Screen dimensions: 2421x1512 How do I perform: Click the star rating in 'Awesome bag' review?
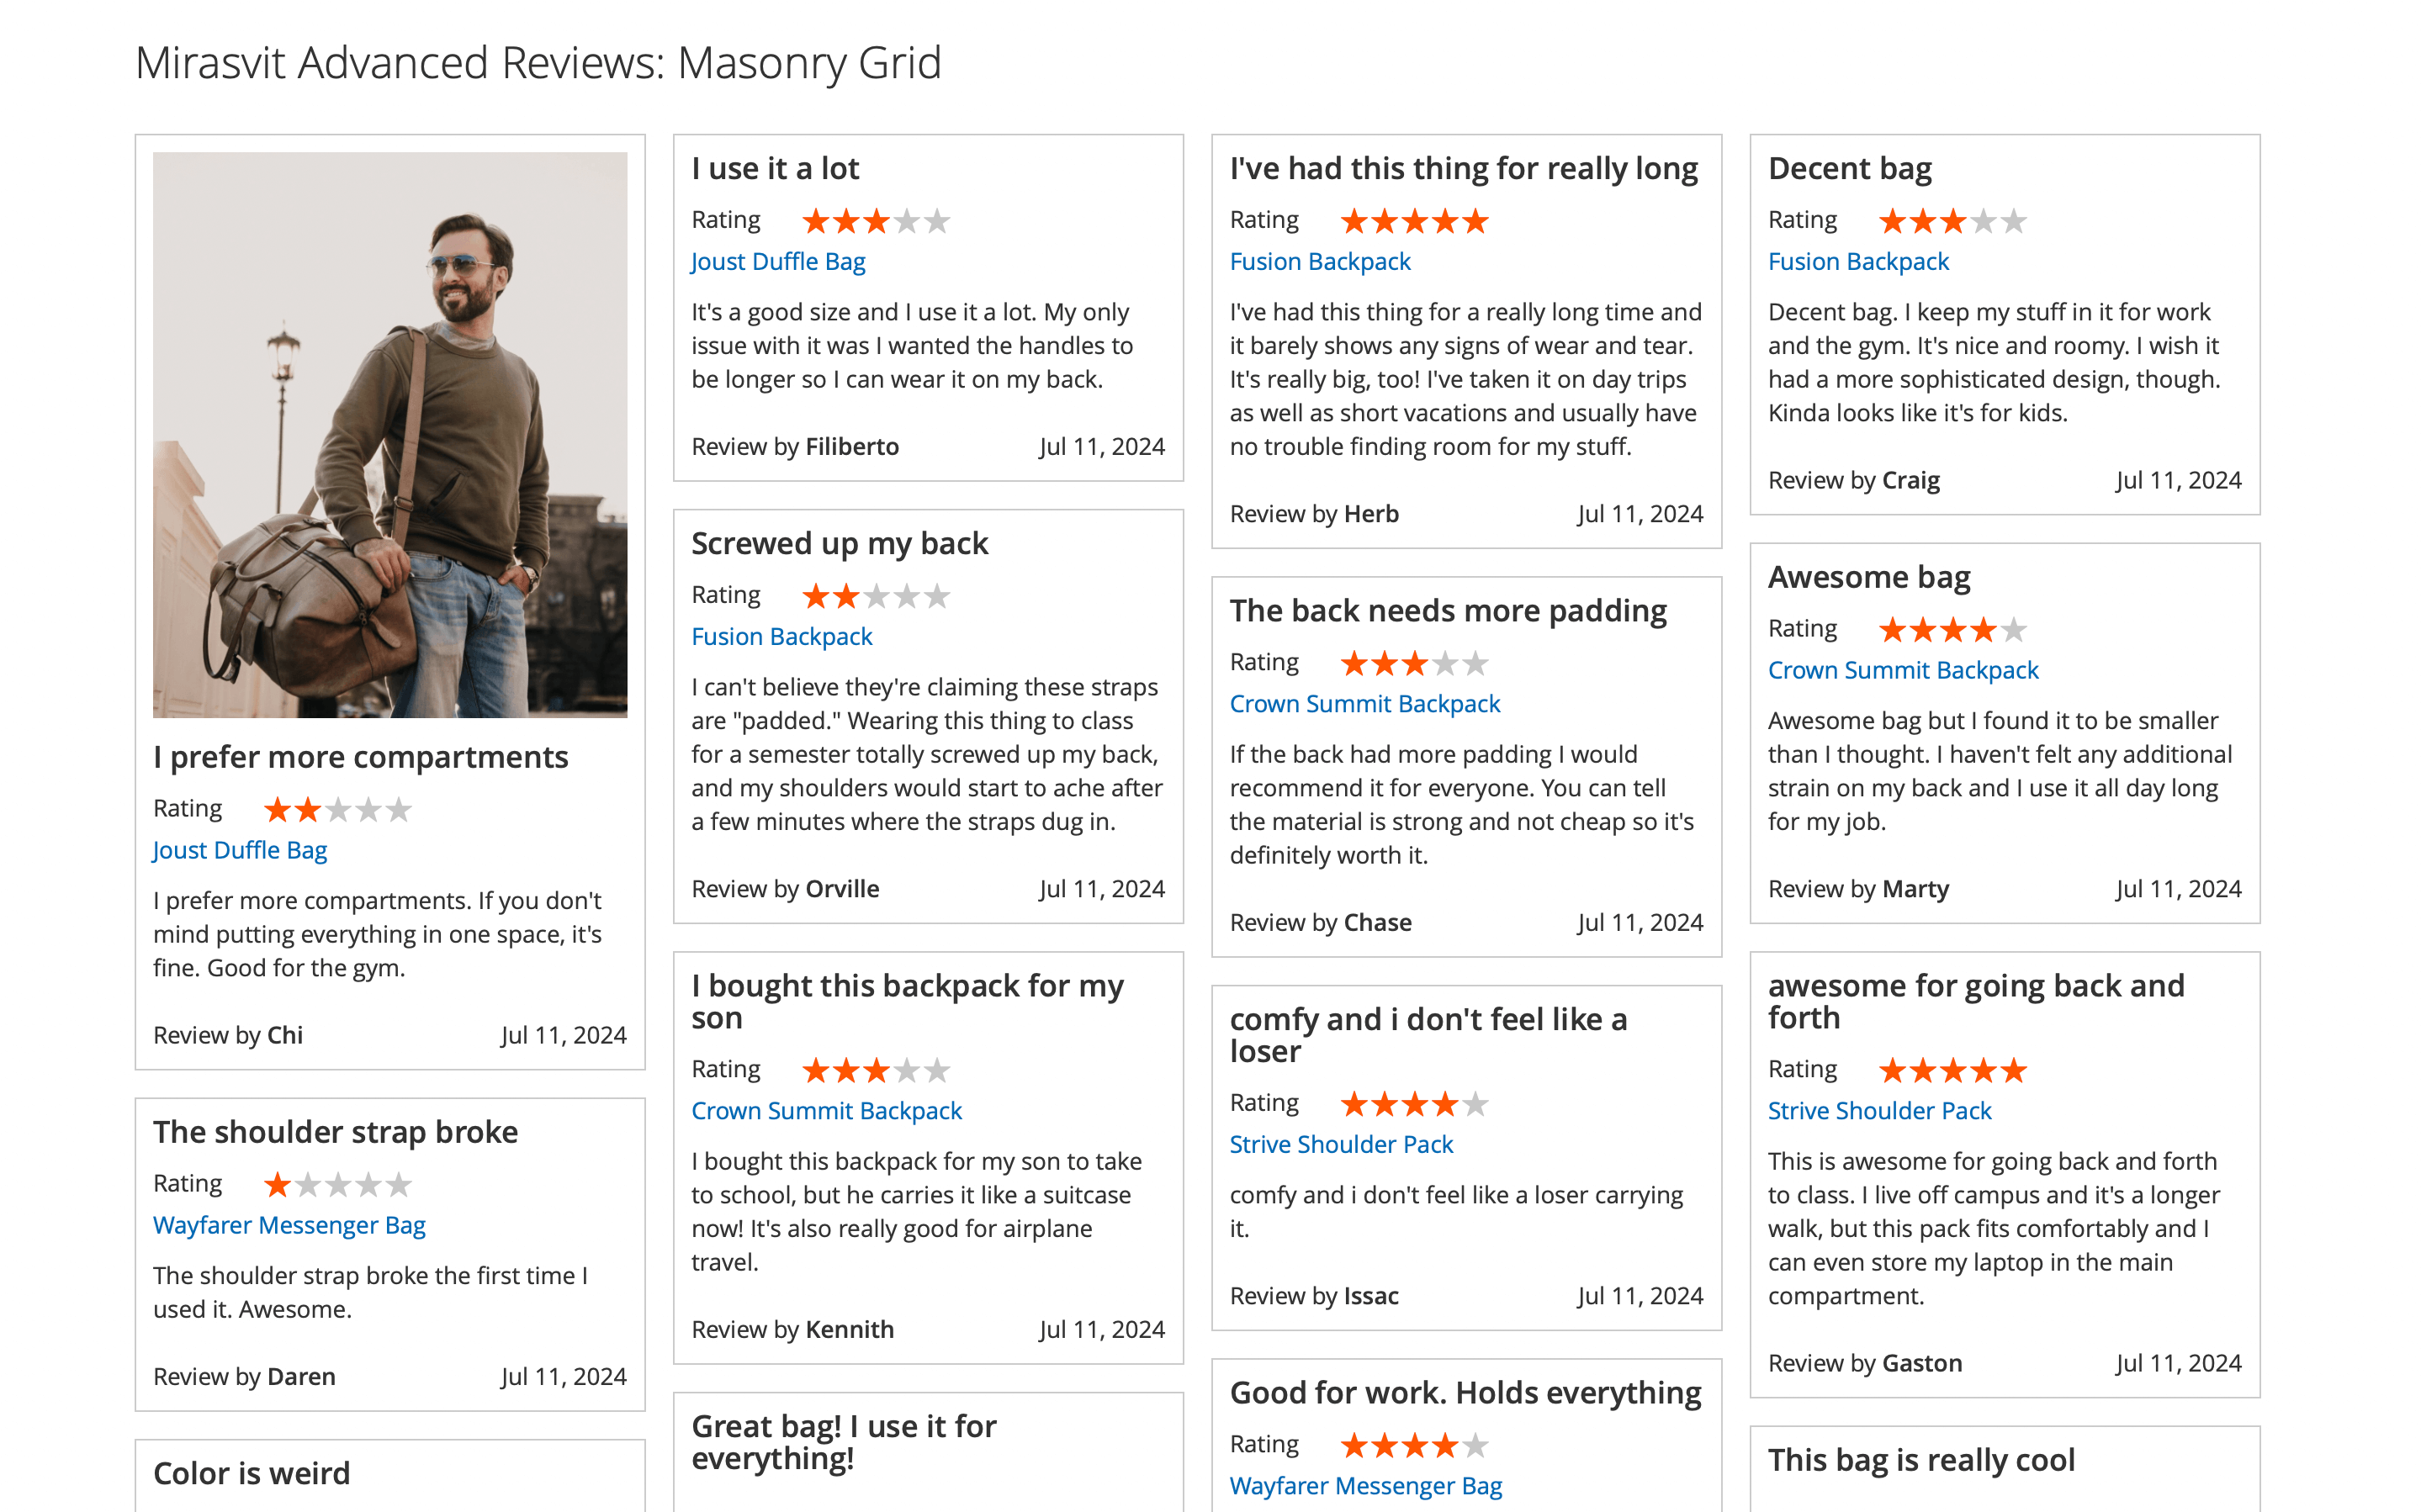(x=1951, y=630)
